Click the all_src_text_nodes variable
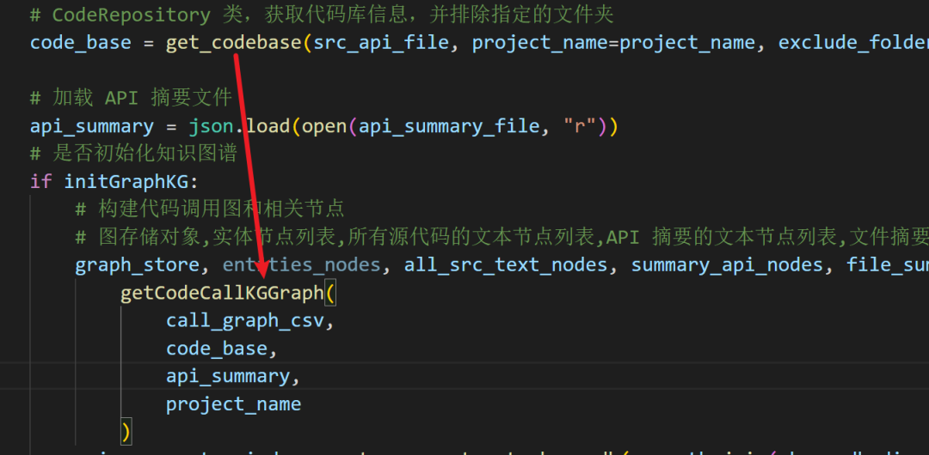Viewport: 929px width, 455px height. pos(506,265)
